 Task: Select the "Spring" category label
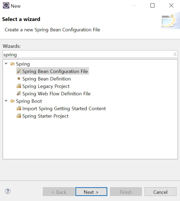point(23,64)
